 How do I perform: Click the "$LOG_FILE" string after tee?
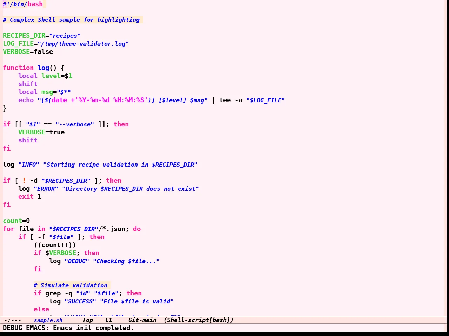(x=266, y=100)
